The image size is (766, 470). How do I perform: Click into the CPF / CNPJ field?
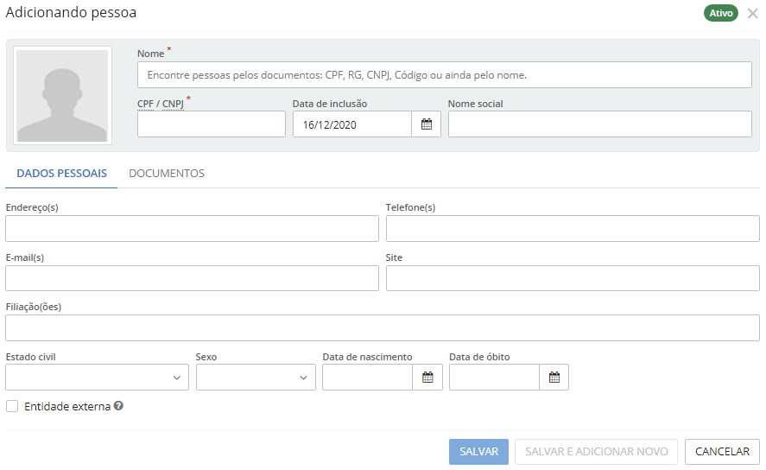pos(211,124)
